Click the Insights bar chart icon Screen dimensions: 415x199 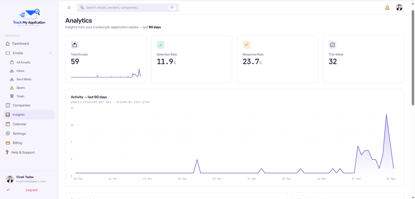tap(8, 115)
